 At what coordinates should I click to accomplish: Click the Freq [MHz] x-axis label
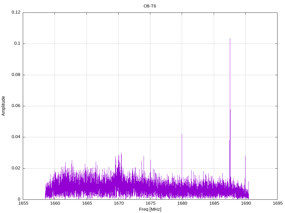pos(150,209)
